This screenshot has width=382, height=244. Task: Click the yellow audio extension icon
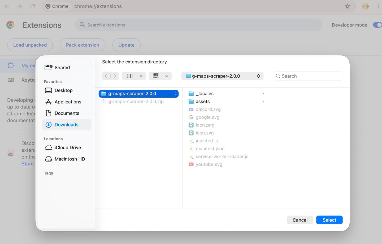click(366, 6)
